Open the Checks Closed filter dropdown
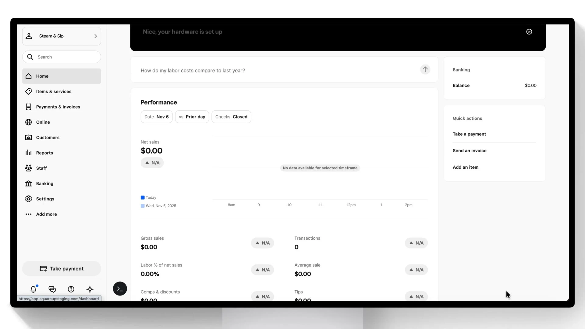585x329 pixels. point(231,117)
